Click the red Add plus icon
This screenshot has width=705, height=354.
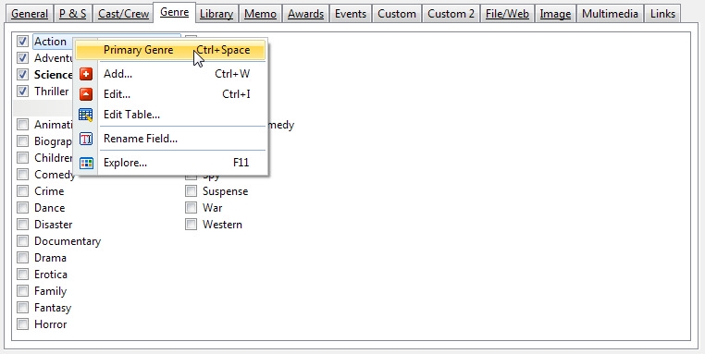click(86, 74)
